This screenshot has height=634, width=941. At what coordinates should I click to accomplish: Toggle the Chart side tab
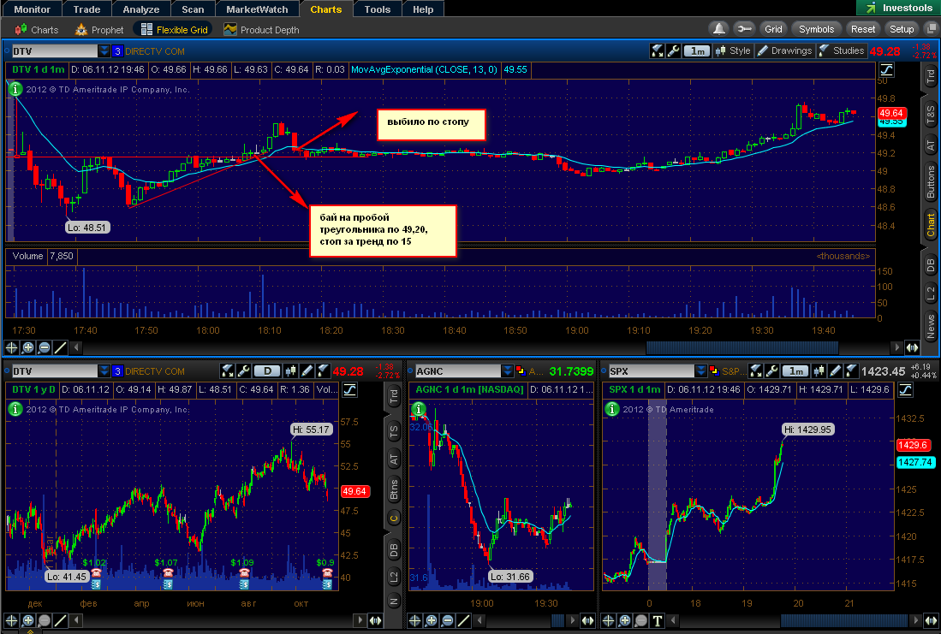pyautogui.click(x=930, y=225)
